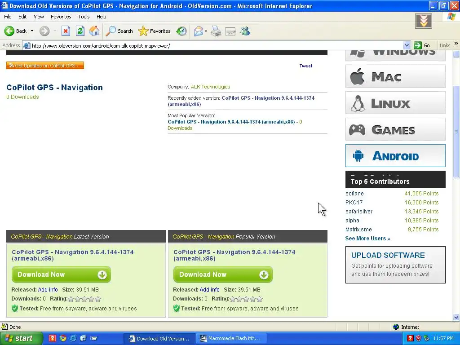Click the Forward arrow icon

[x=44, y=31]
